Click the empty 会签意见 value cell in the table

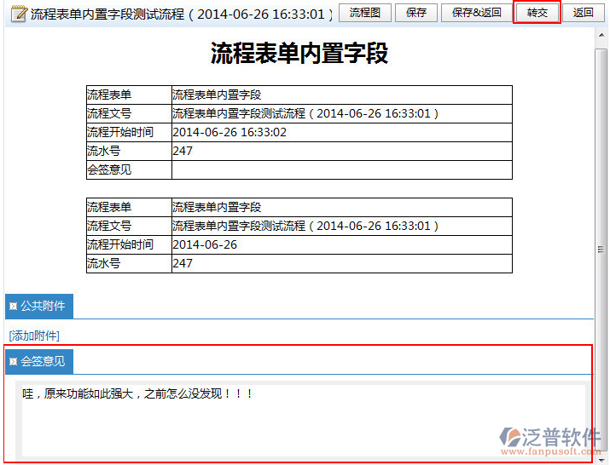(341, 169)
